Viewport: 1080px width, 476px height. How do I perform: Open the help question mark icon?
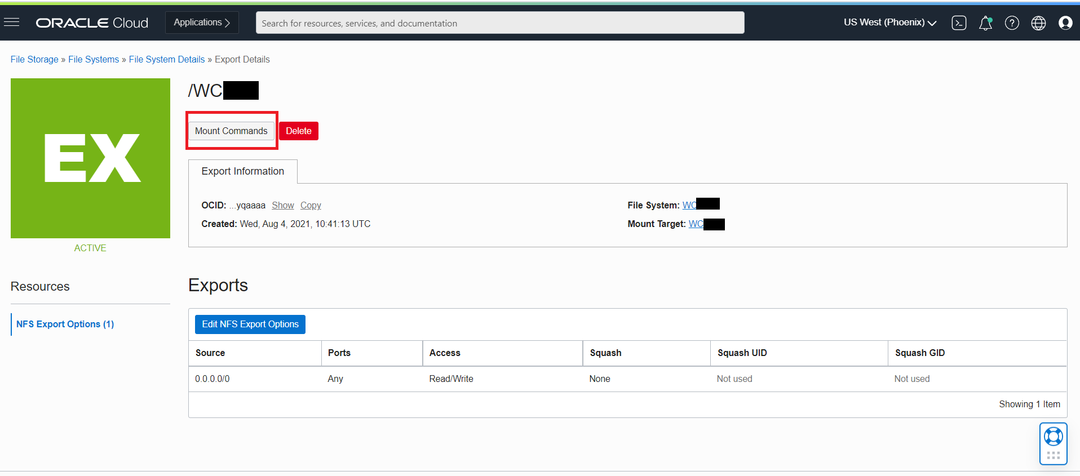coord(1012,23)
